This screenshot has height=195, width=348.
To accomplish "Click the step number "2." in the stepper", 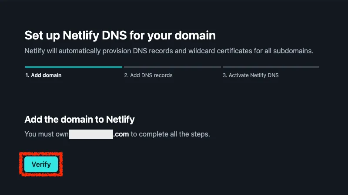I will [x=126, y=75].
